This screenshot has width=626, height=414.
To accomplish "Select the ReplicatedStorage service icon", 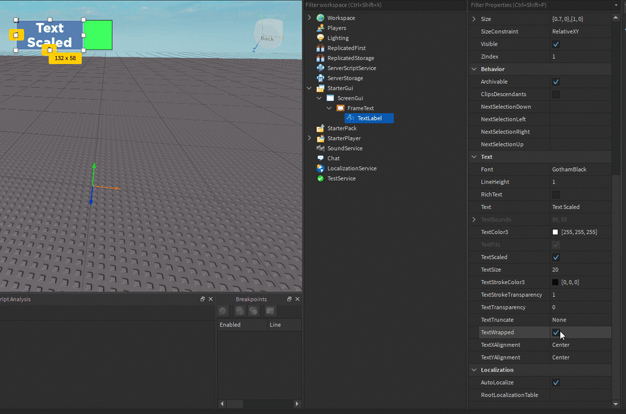I will (x=320, y=58).
